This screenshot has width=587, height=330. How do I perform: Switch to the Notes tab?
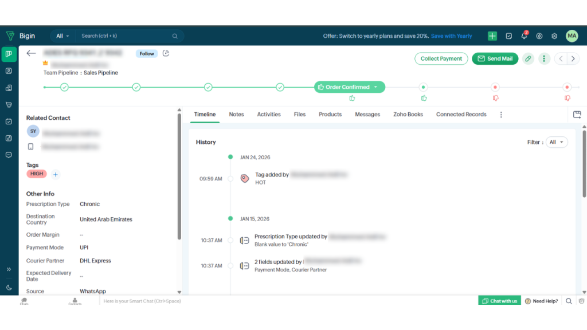(236, 115)
